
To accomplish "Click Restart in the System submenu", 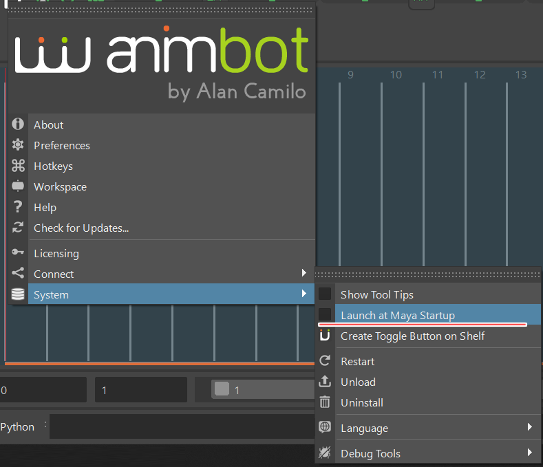I will [x=357, y=361].
